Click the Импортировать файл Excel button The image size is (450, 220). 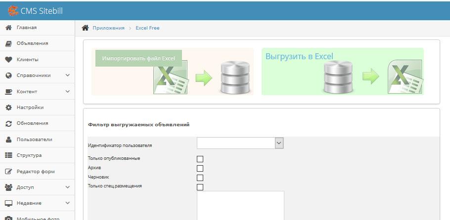click(138, 58)
